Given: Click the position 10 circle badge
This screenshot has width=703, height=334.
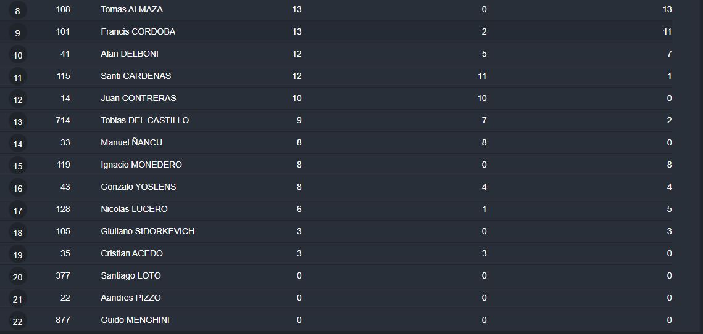Looking at the screenshot, I should (17, 55).
